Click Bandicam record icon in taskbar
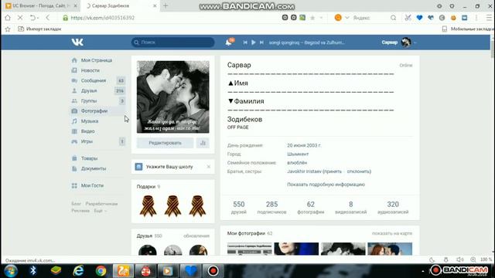Screen dimensions: 495x278 [x=213, y=271]
